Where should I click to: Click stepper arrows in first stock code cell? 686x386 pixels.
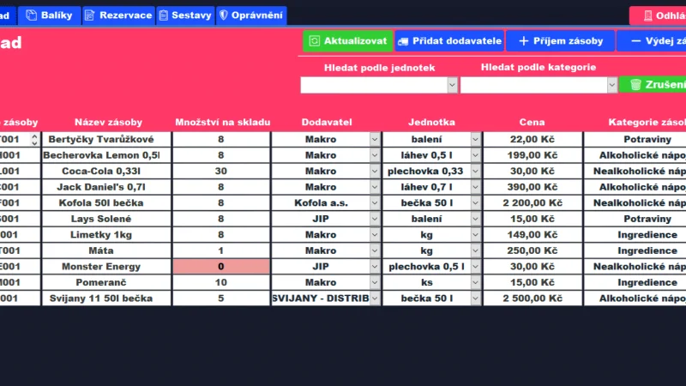click(x=34, y=139)
